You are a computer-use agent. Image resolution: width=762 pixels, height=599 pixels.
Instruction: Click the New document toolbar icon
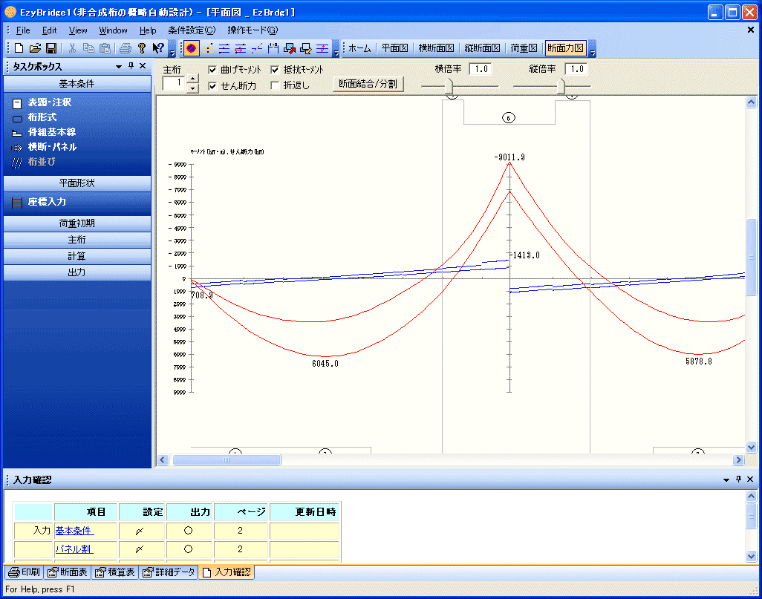pos(19,48)
